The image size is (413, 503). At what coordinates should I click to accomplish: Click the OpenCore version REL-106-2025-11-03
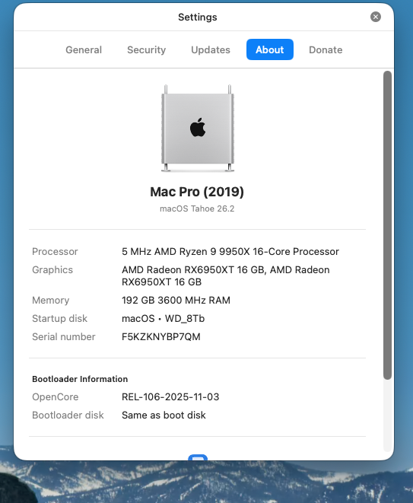170,396
